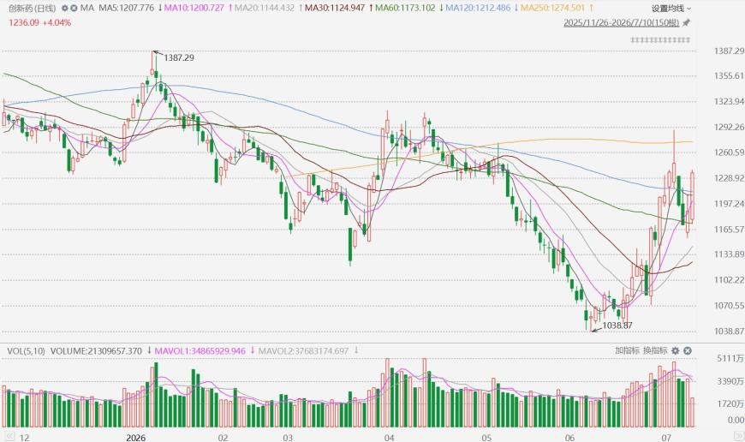
Task: Click the VOLUME:21309657.370 value
Action: 96,351
